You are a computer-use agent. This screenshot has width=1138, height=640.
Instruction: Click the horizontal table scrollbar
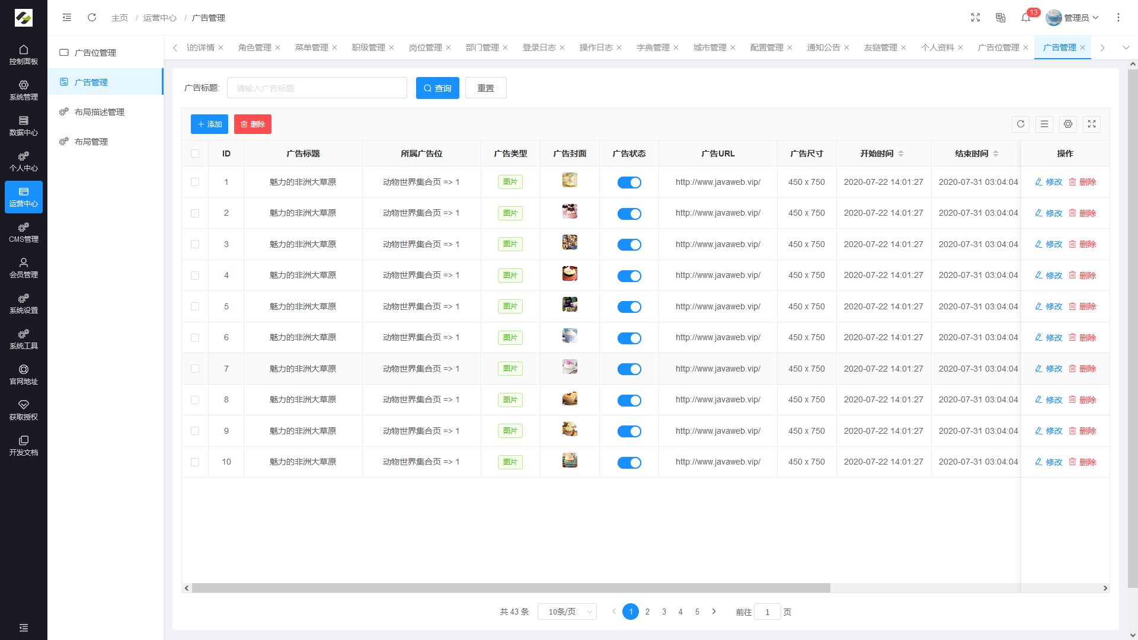point(510,588)
